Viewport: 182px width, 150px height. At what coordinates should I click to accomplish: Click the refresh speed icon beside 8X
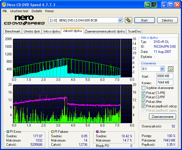(x=170, y=69)
